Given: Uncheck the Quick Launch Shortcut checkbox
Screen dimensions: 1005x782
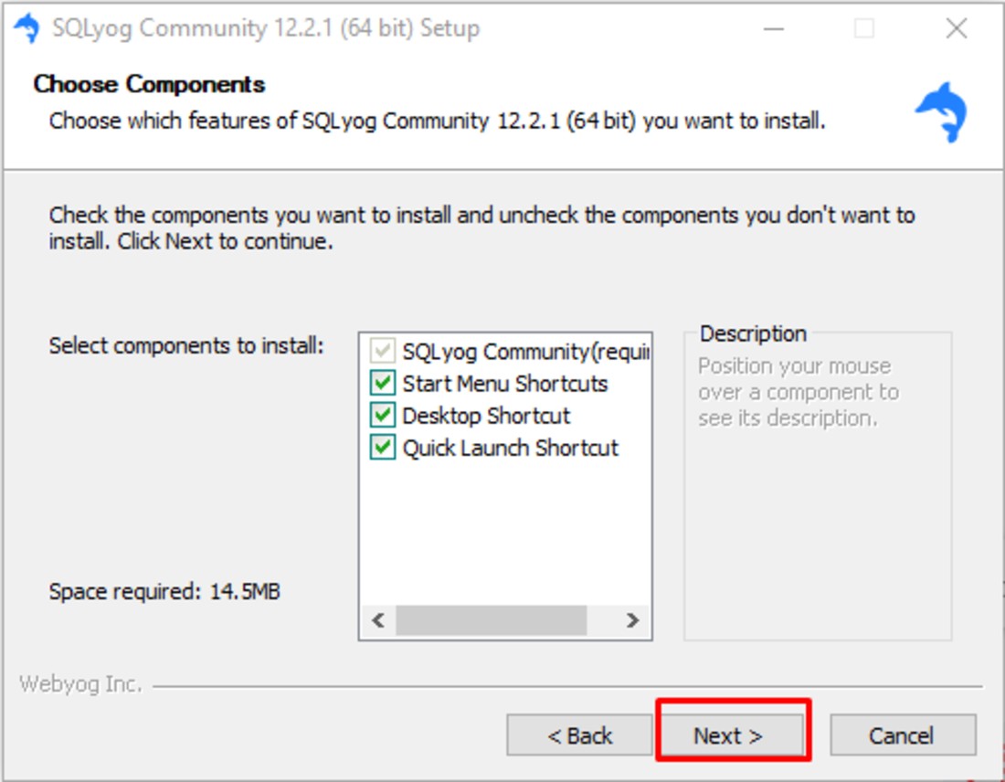Looking at the screenshot, I should pyautogui.click(x=383, y=448).
